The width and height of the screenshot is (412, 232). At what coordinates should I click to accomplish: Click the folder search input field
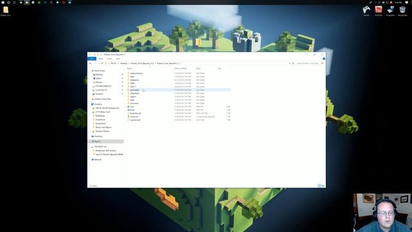tap(308, 63)
